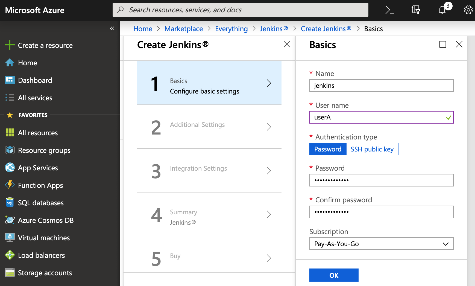Select SSH public key authentication type
This screenshot has height=286, width=475.
pyautogui.click(x=372, y=149)
